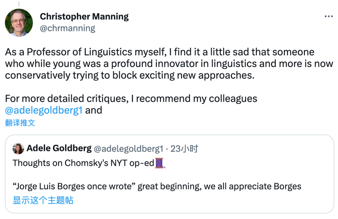Click Adele Goldberg name in quoted tweet

tap(59, 148)
